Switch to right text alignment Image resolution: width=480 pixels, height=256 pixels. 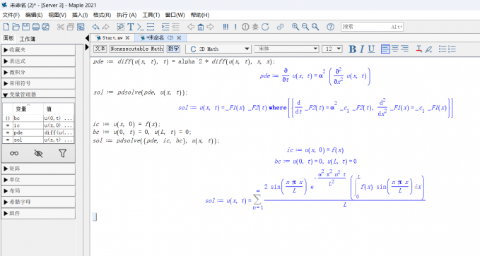(404, 49)
